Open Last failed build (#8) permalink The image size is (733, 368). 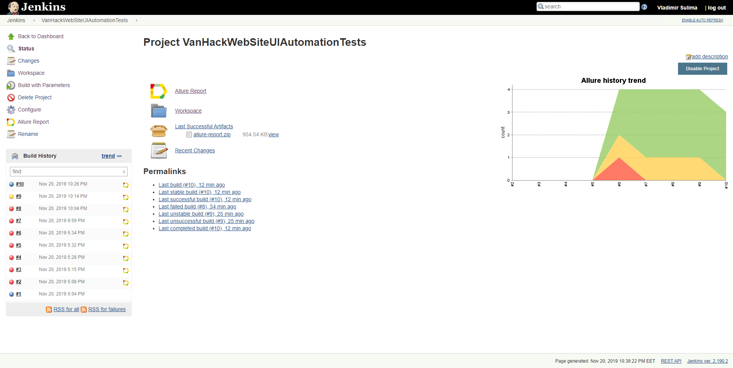pos(198,207)
